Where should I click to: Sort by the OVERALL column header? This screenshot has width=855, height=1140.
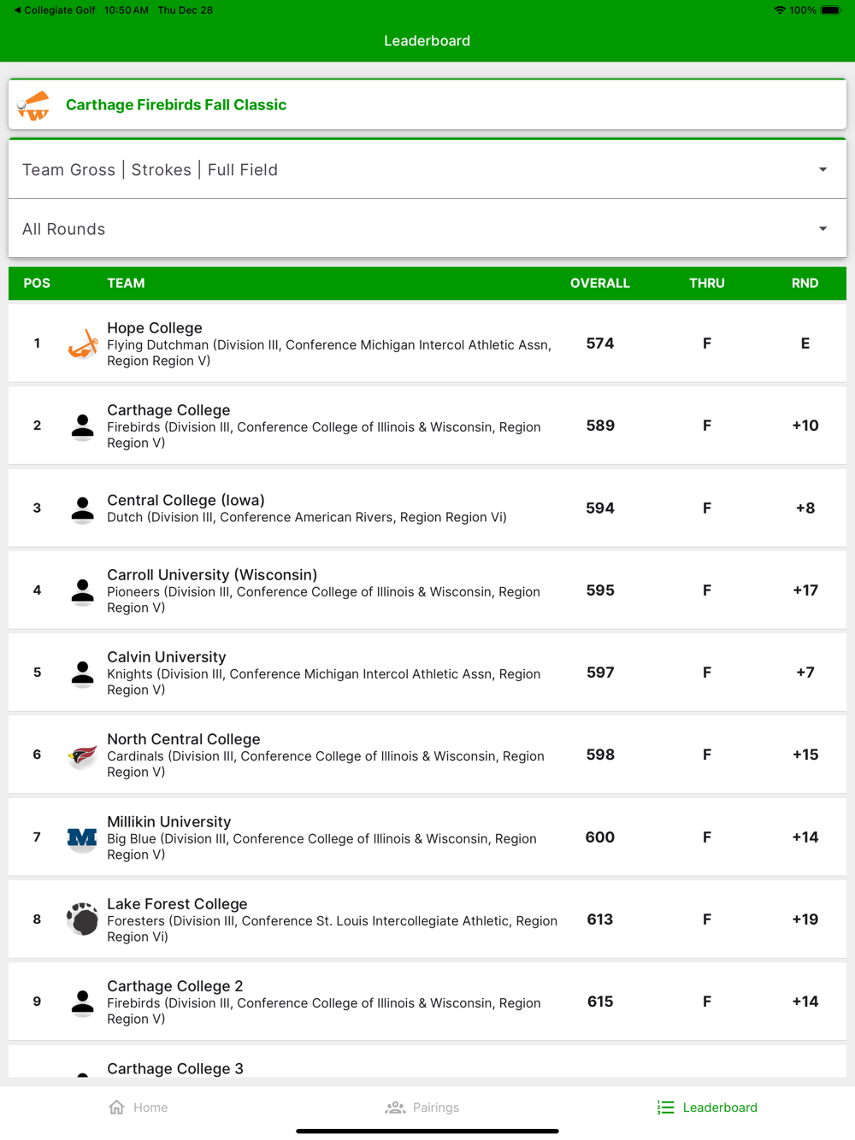[x=599, y=283]
